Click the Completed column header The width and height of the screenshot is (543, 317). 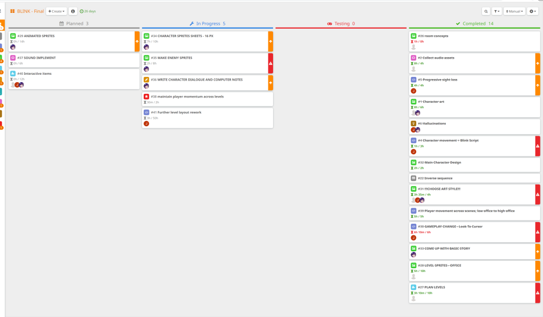click(475, 23)
